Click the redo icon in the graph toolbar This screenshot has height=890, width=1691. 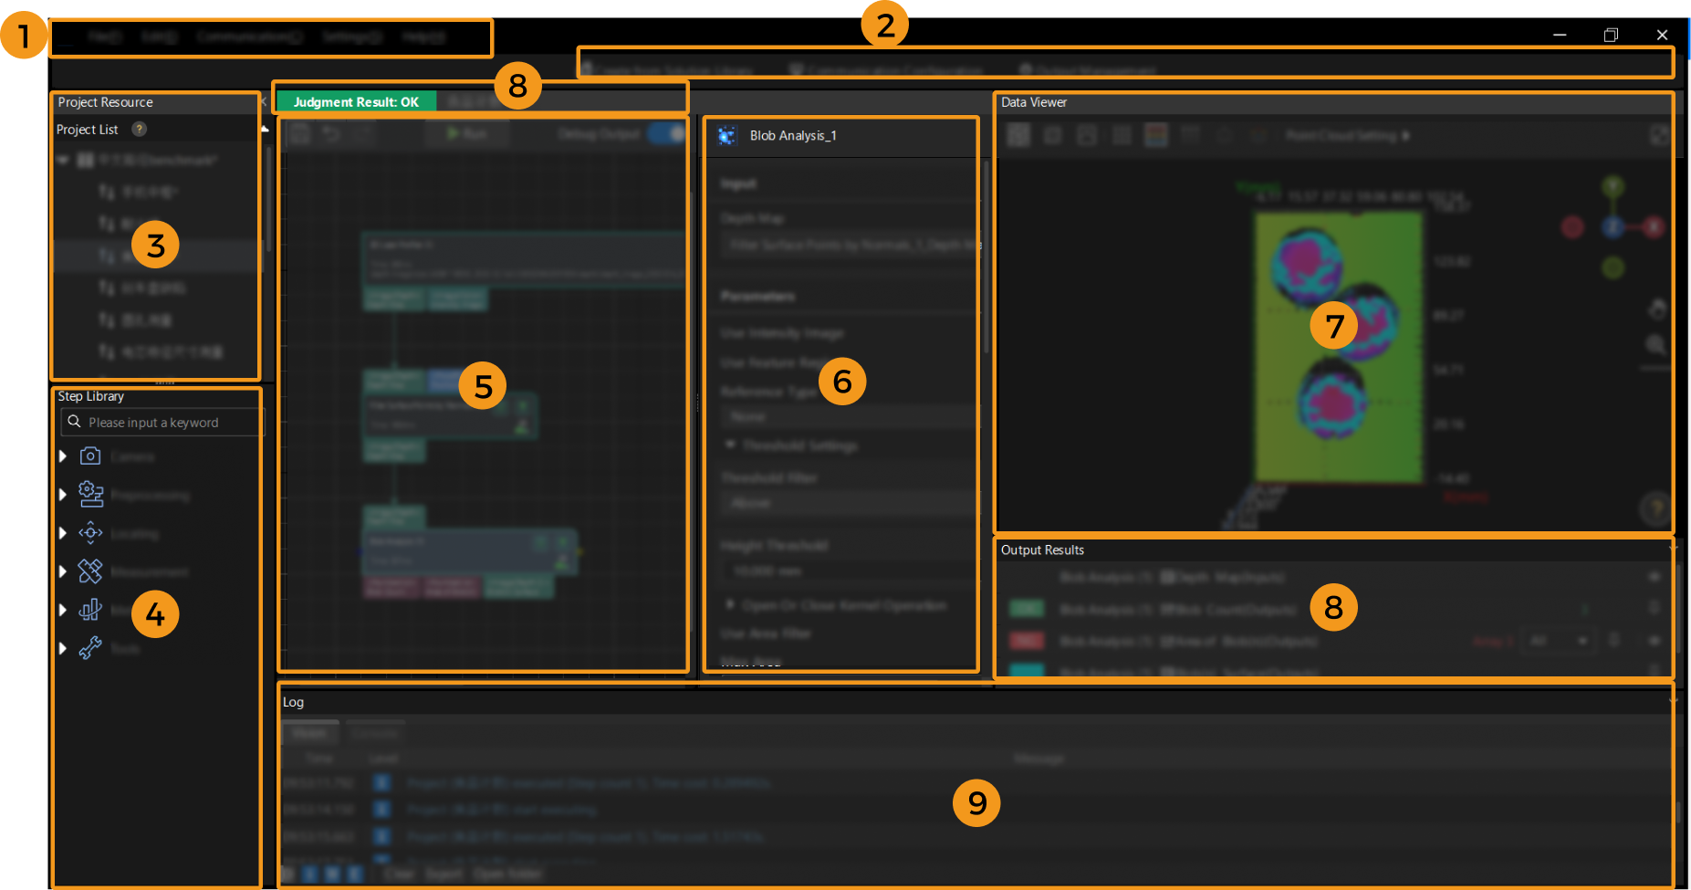(363, 133)
